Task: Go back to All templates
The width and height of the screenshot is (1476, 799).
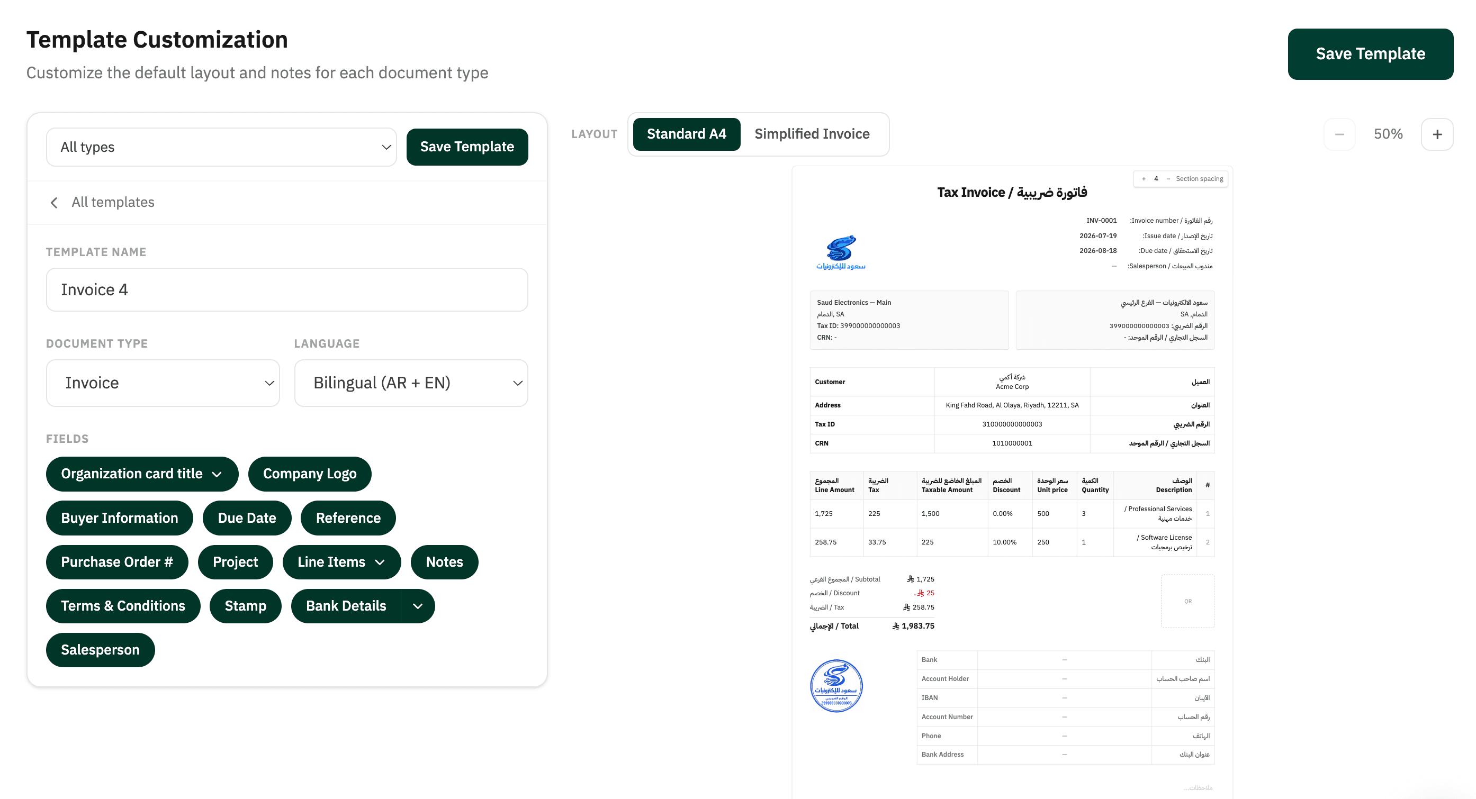Action: pyautogui.click(x=113, y=202)
